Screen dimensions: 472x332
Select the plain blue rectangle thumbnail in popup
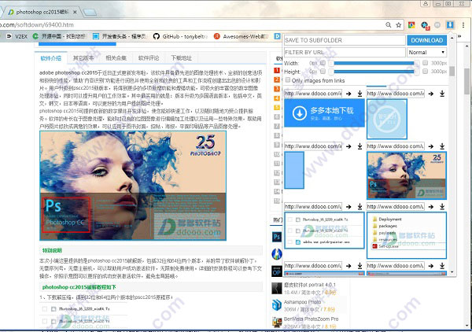click(294, 170)
